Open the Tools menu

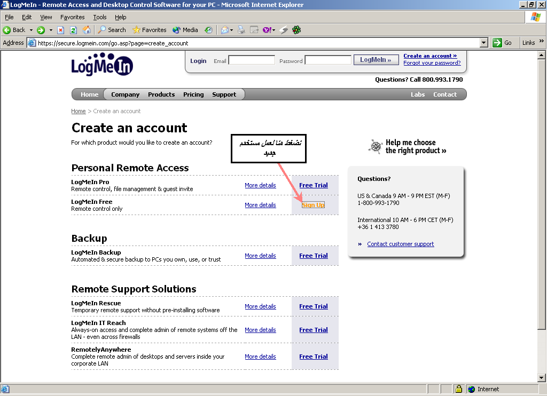100,17
